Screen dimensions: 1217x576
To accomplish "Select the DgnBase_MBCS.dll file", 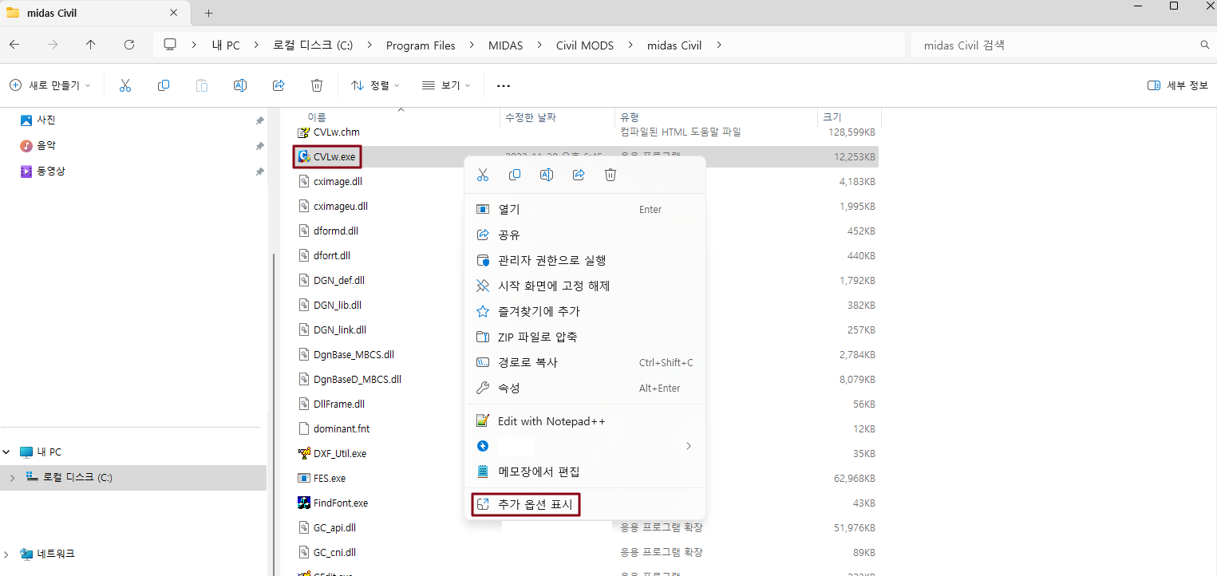I will tap(346, 354).
